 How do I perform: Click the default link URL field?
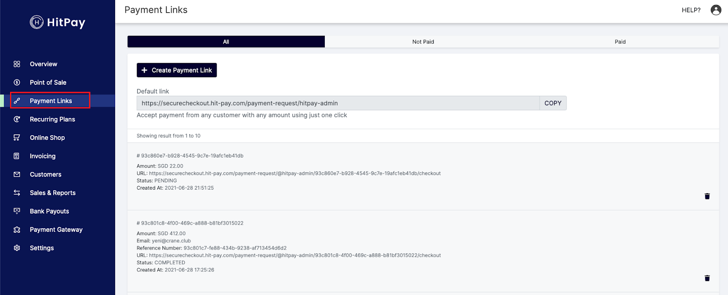click(338, 103)
